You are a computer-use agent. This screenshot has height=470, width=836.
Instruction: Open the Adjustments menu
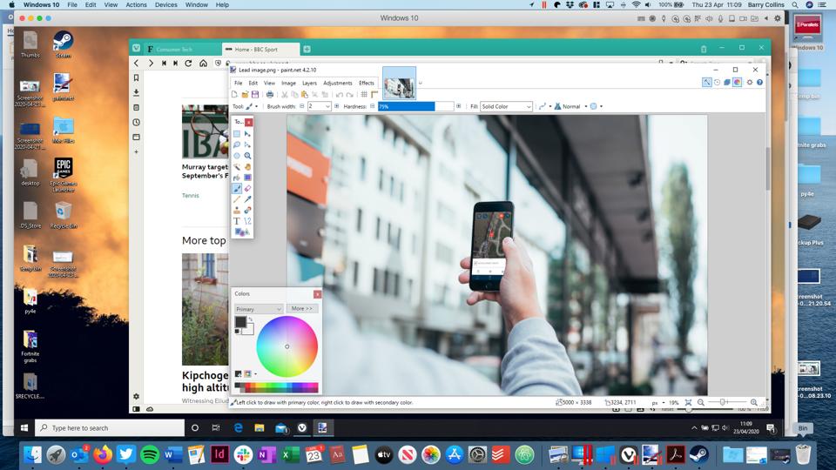[337, 83]
